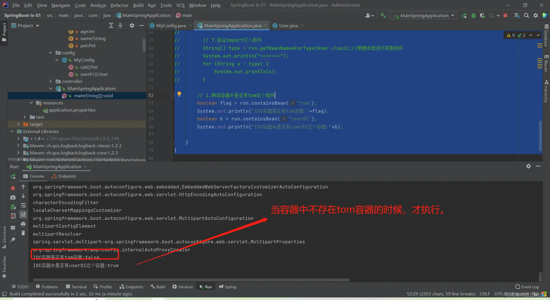Open Run panel settings gear
The width and height of the screenshot is (550, 300).
click(x=529, y=166)
